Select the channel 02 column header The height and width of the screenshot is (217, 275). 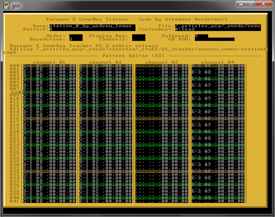[x=105, y=62]
